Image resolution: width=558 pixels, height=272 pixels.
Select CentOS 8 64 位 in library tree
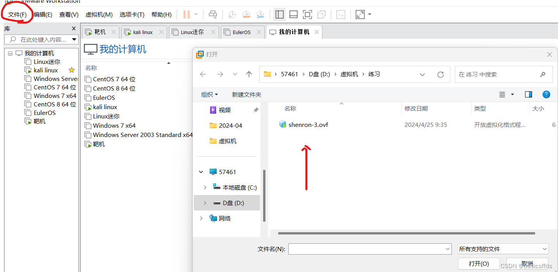(x=55, y=104)
